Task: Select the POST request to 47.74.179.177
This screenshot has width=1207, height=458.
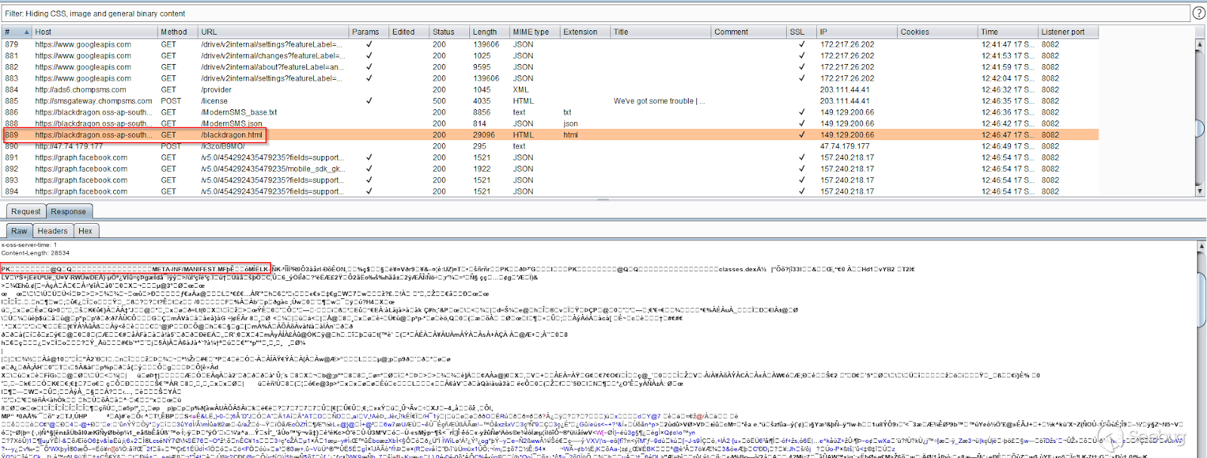Action: (x=226, y=146)
